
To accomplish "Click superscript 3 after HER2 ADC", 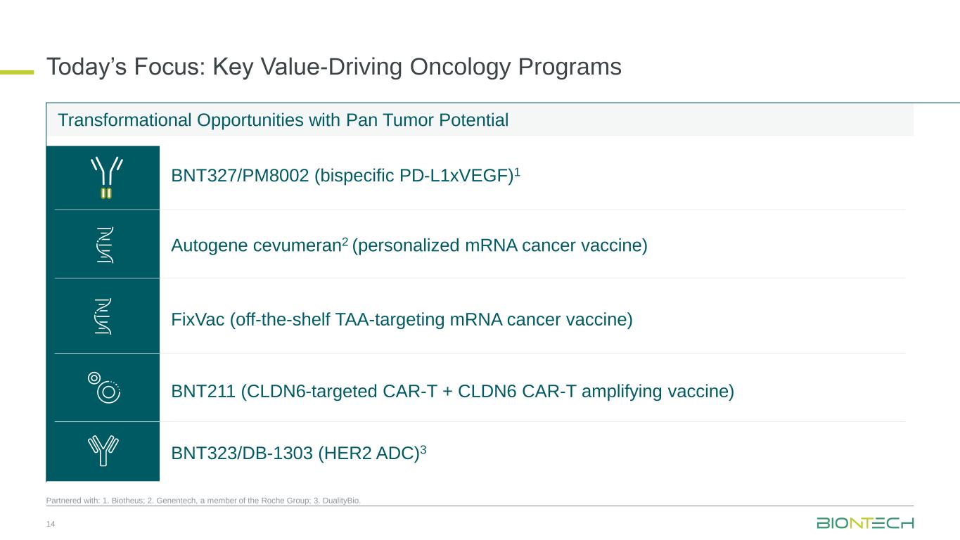I will click(423, 449).
